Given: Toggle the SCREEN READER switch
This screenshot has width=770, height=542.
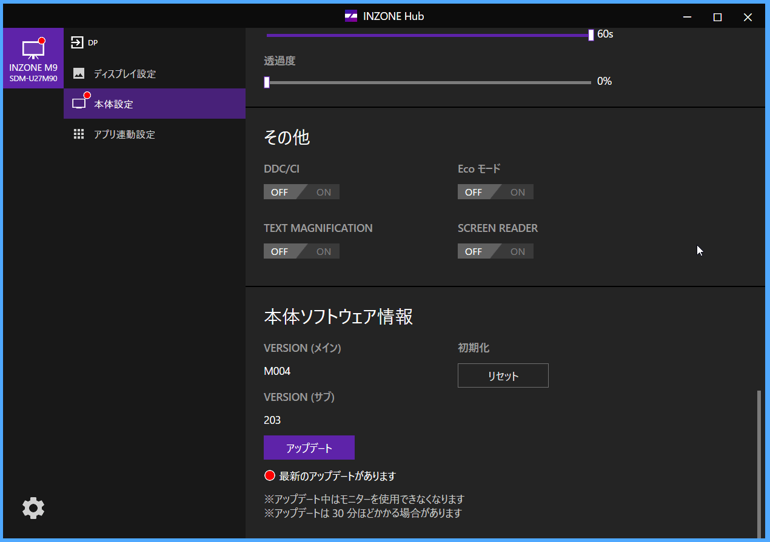Looking at the screenshot, I should coord(495,251).
